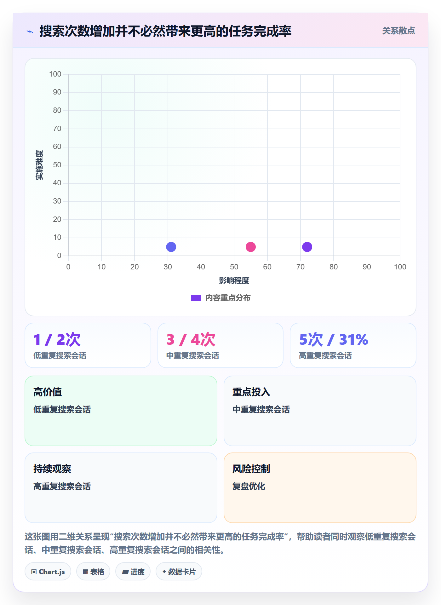Click 复盘优化 text in 风险控制 card
The height and width of the screenshot is (605, 441).
[249, 486]
